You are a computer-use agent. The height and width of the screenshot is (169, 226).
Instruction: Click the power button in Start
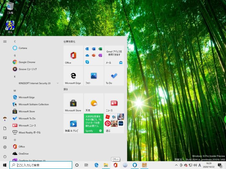tap(5, 156)
